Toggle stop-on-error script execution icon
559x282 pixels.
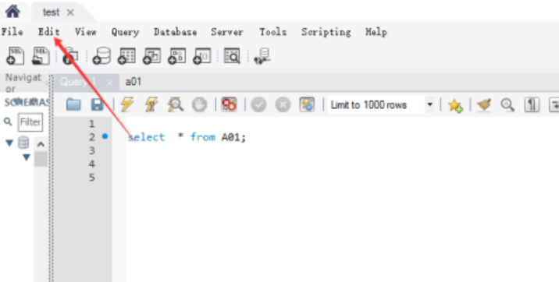tap(229, 105)
